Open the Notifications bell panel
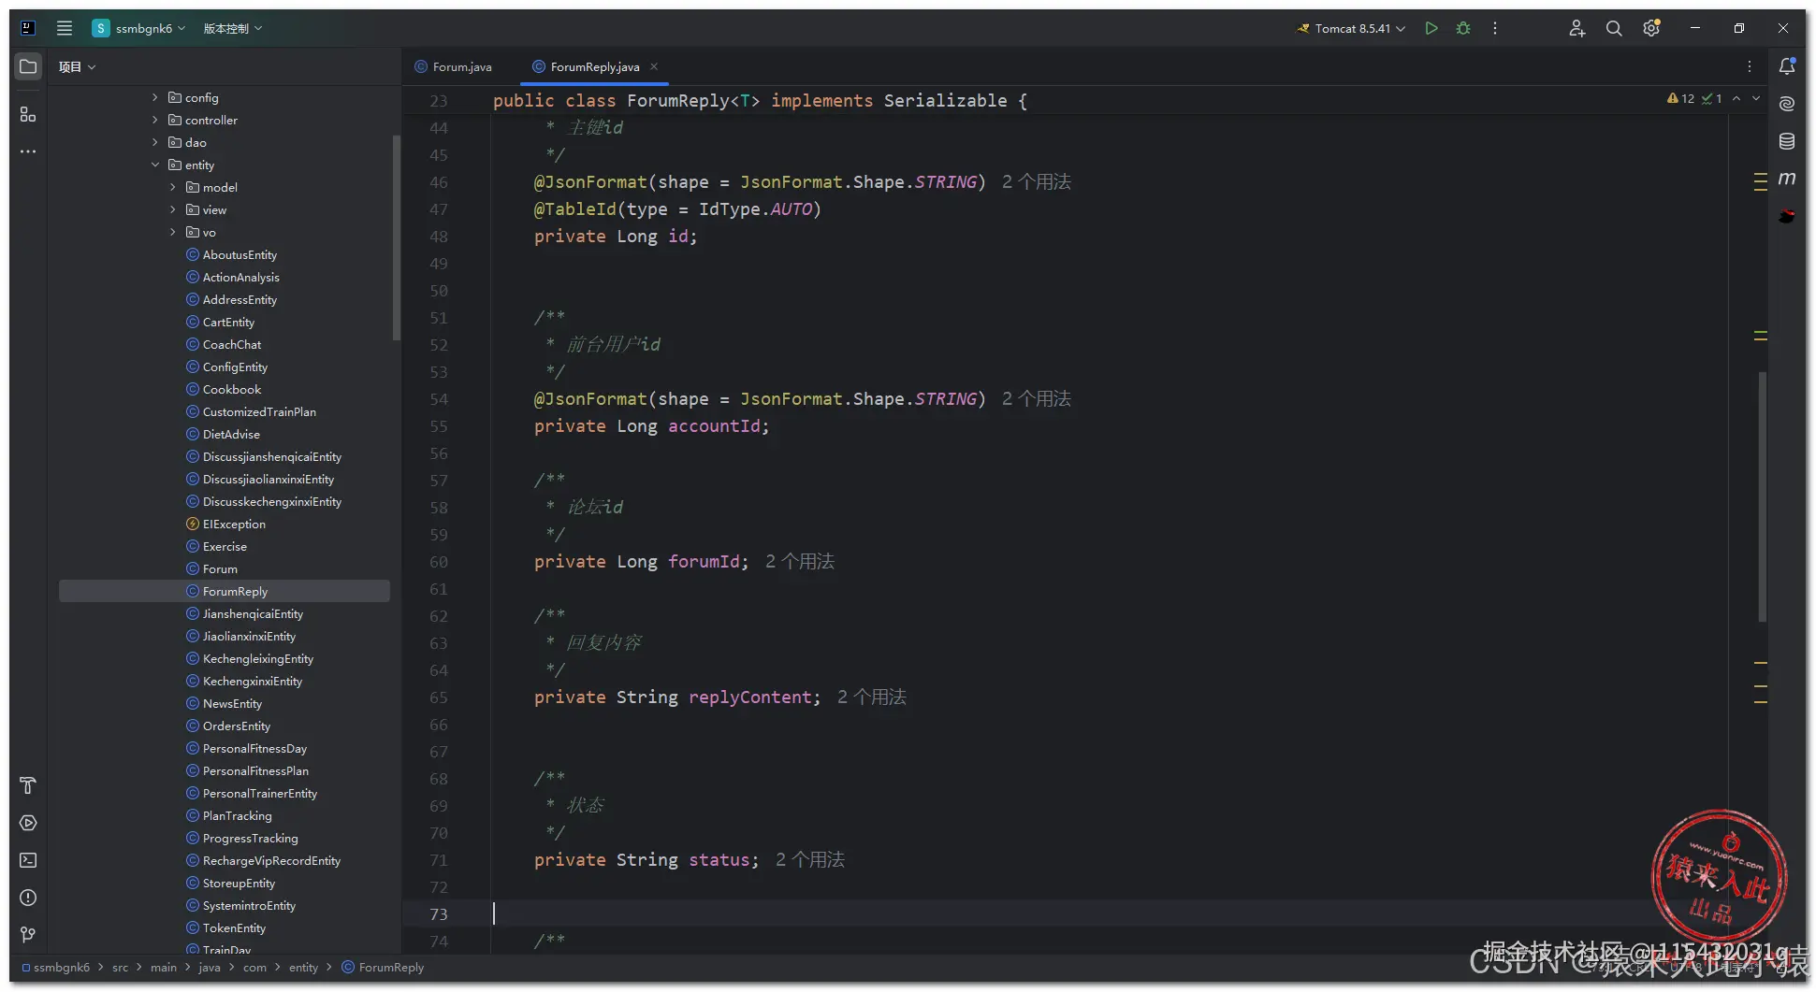1816x992 pixels. tap(1787, 66)
